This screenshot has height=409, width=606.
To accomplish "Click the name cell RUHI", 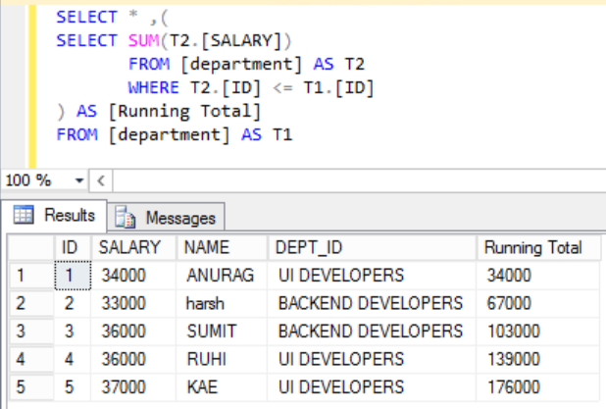I will coord(222,359).
